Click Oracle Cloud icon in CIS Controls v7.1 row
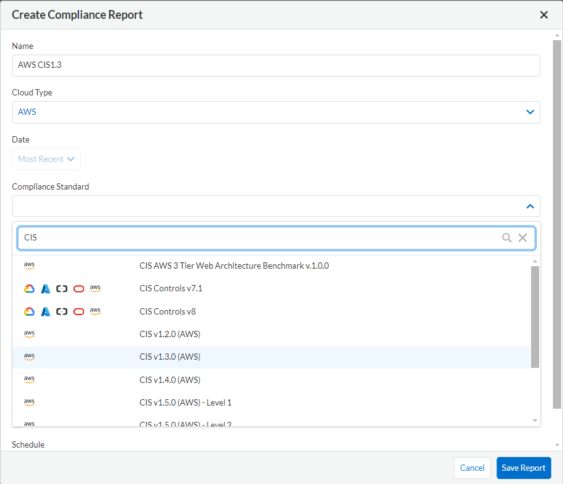 (78, 289)
